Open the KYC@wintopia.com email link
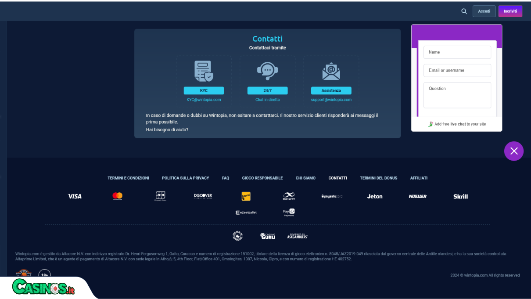 click(204, 100)
